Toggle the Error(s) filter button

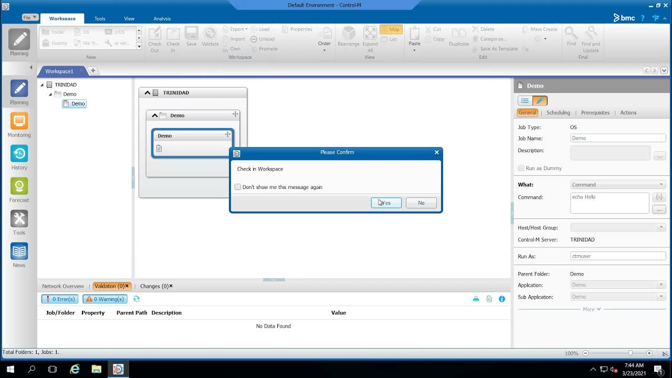click(x=60, y=299)
